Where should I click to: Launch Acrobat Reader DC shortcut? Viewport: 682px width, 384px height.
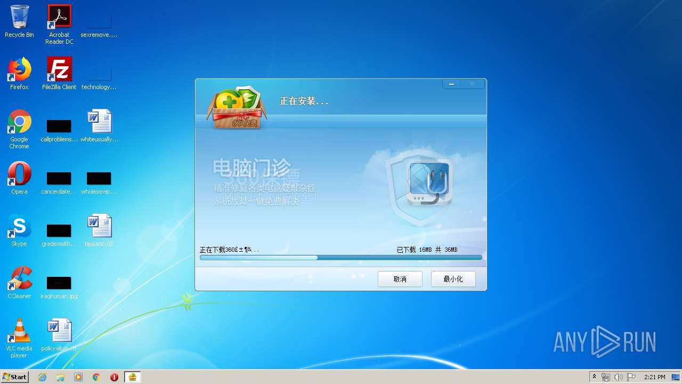pyautogui.click(x=59, y=24)
